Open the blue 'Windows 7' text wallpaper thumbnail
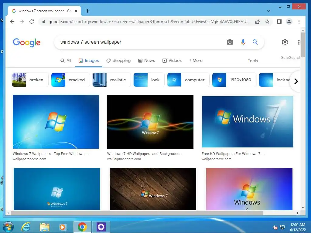The image size is (311, 233). (x=247, y=122)
